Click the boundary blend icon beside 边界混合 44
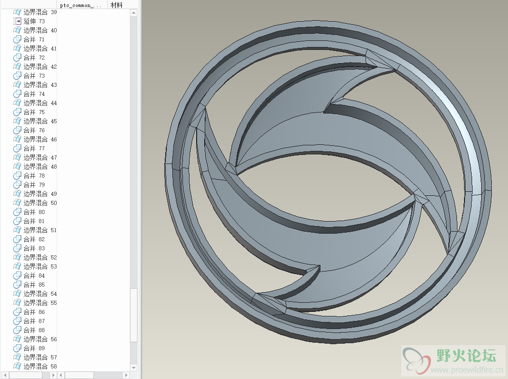The image size is (508, 379). click(x=17, y=103)
